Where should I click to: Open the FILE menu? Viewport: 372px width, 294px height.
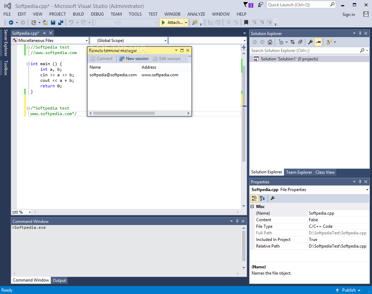[x=7, y=14]
